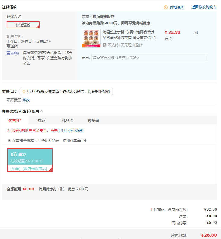221x239 pixels.
Task: Click the 运费 ¥0.00 value
Action: pyautogui.click(x=212, y=216)
